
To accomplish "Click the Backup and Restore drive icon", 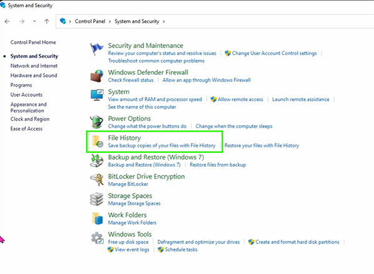I will tap(97, 160).
